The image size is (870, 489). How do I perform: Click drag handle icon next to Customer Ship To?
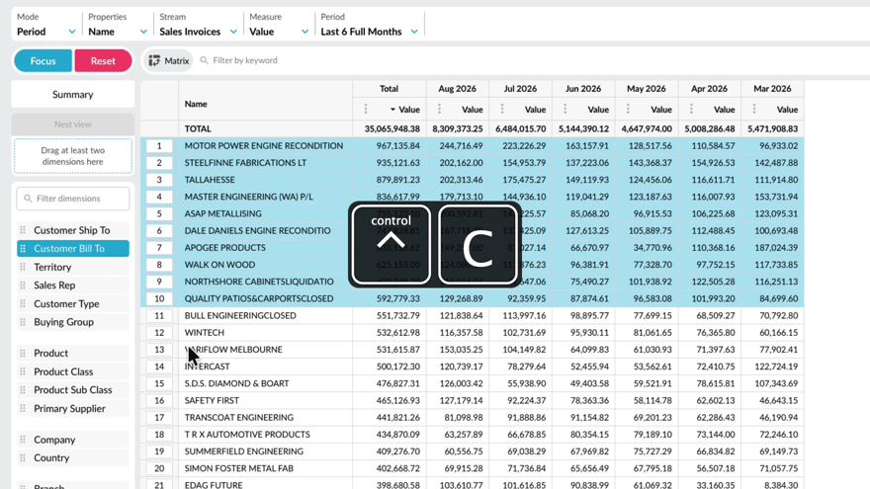click(23, 230)
